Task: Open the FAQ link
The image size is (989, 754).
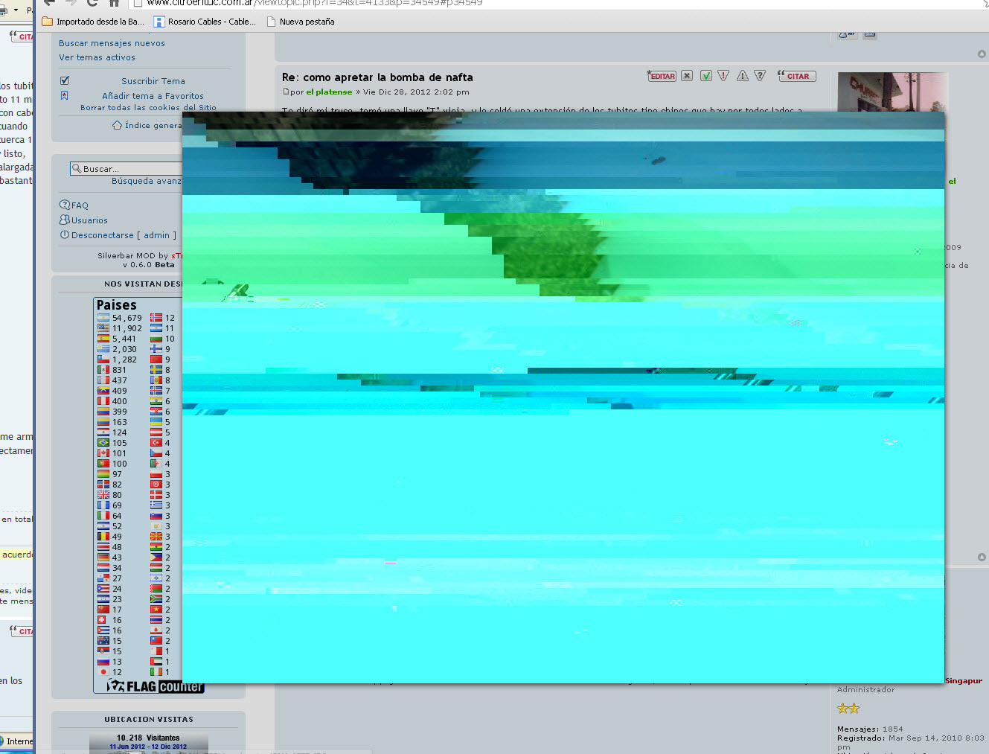Action: tap(80, 205)
